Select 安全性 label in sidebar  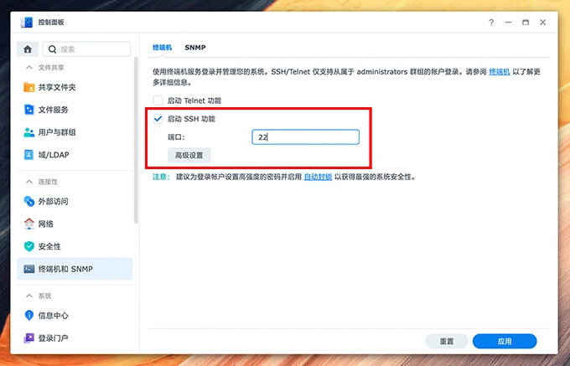pyautogui.click(x=49, y=246)
